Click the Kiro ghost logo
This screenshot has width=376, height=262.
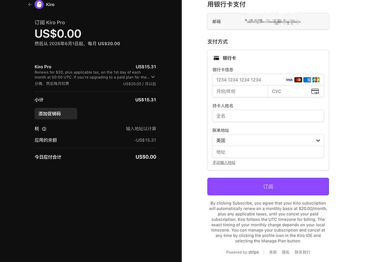39,4
